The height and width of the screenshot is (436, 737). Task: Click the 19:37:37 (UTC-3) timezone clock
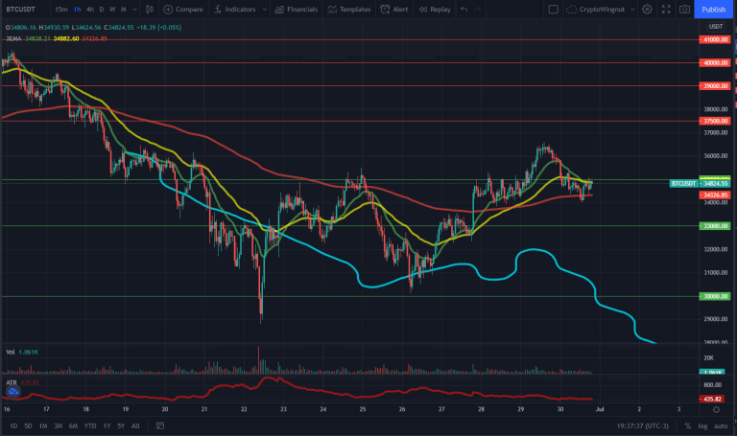(x=643, y=425)
